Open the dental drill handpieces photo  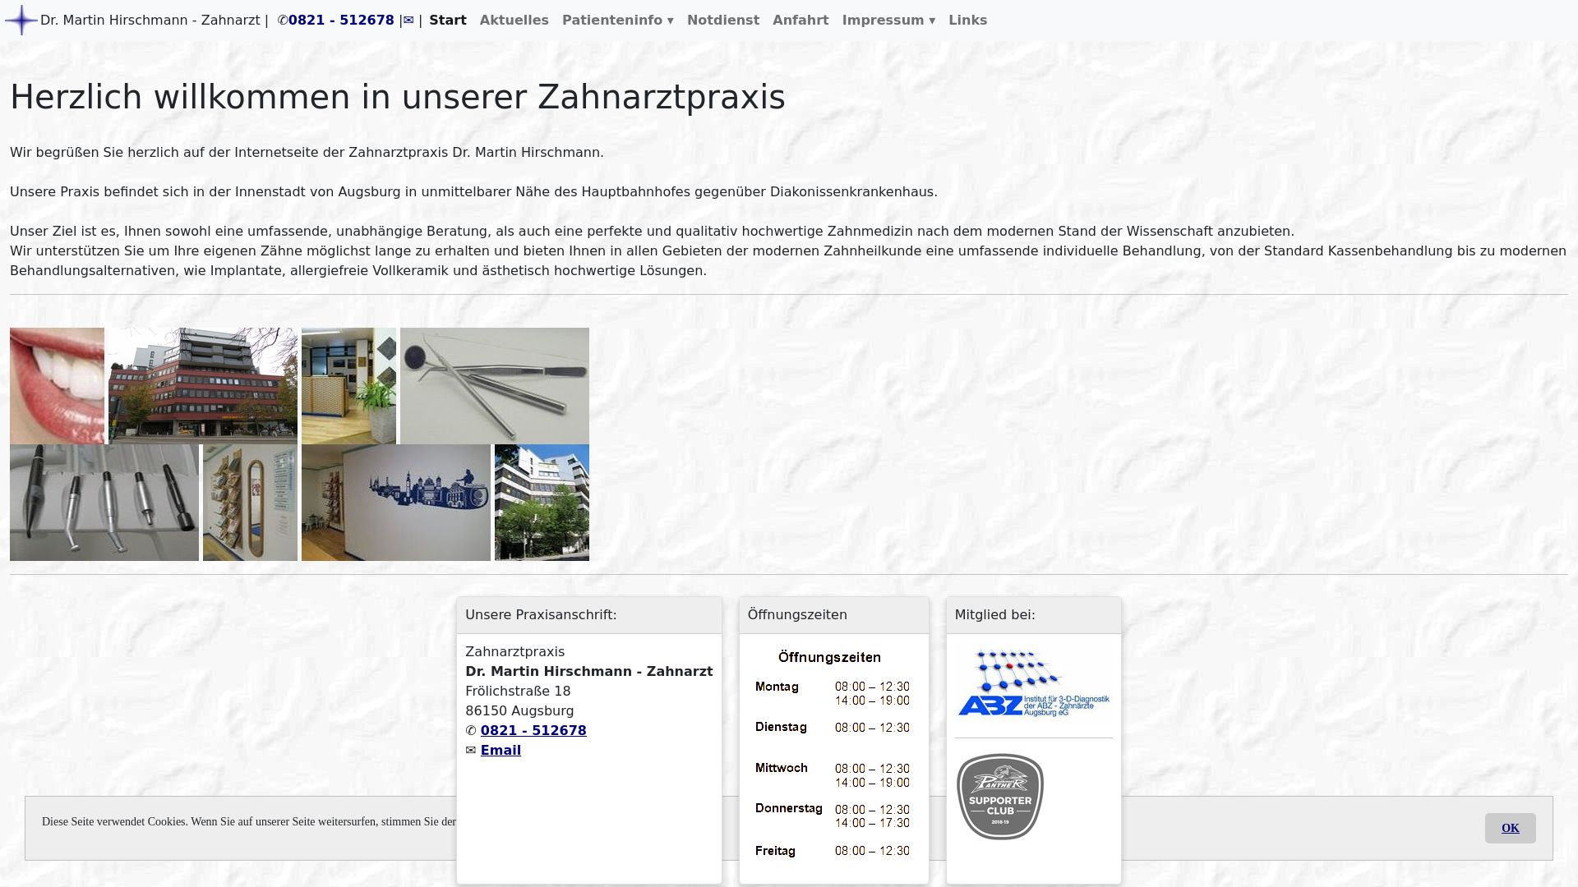tap(104, 503)
